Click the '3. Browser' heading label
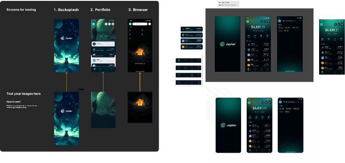The image size is (345, 163). [138, 9]
